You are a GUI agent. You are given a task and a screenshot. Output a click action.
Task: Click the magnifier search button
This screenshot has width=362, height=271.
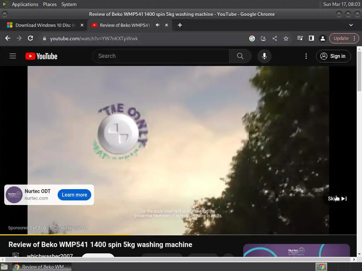[x=240, y=56]
